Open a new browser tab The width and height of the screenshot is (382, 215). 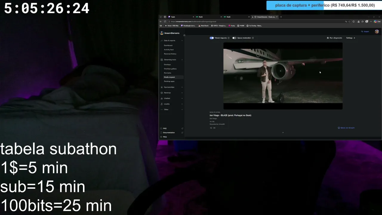pos(281,17)
